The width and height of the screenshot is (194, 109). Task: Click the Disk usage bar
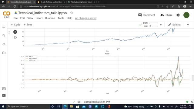click(x=154, y=26)
